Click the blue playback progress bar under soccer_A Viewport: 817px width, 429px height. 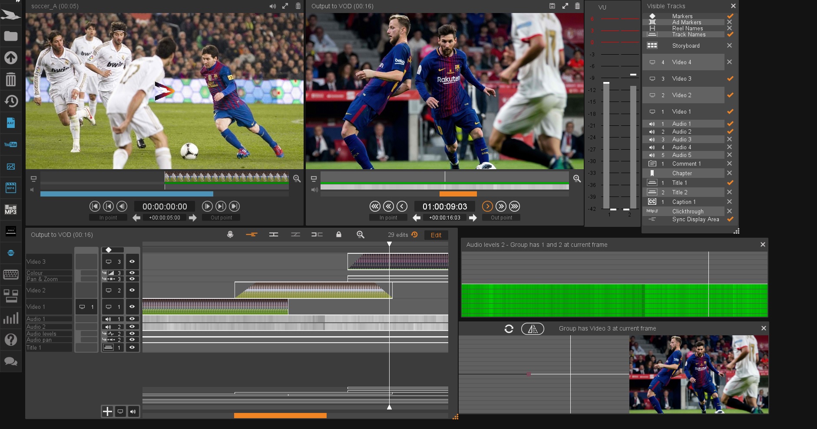(126, 194)
